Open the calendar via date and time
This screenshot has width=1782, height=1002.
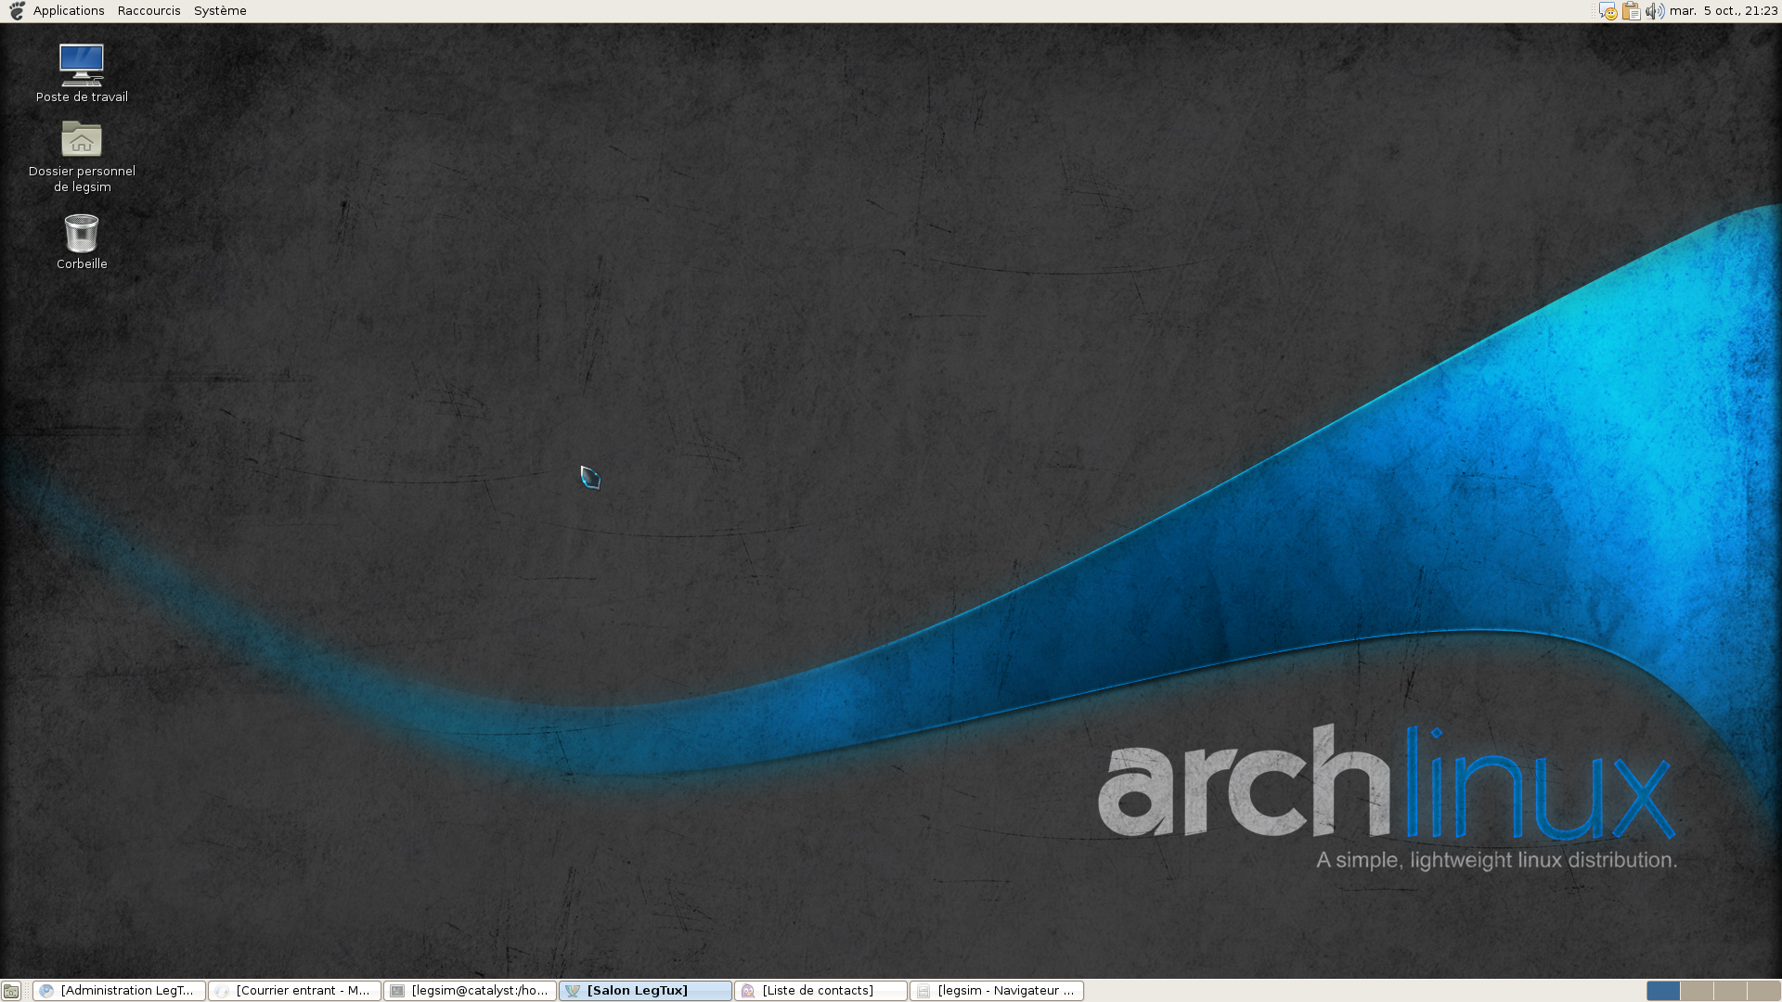click(x=1724, y=11)
